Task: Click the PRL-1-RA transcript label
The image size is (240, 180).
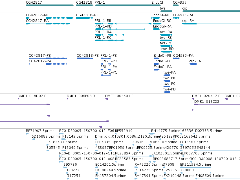Action: (103, 32)
